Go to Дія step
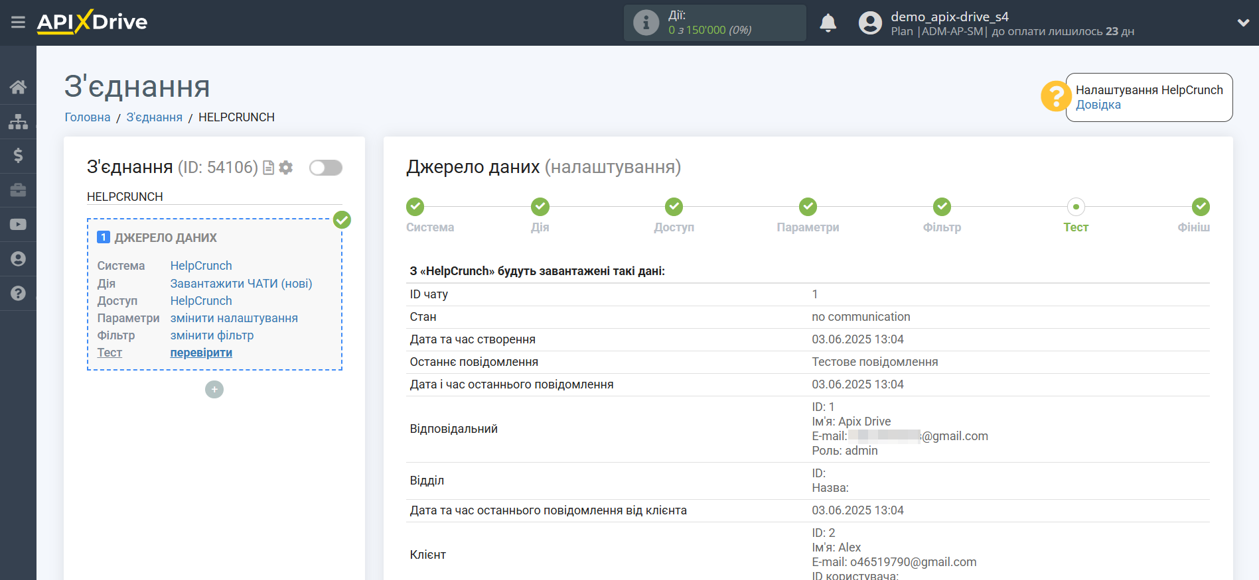1259x580 pixels. point(540,207)
